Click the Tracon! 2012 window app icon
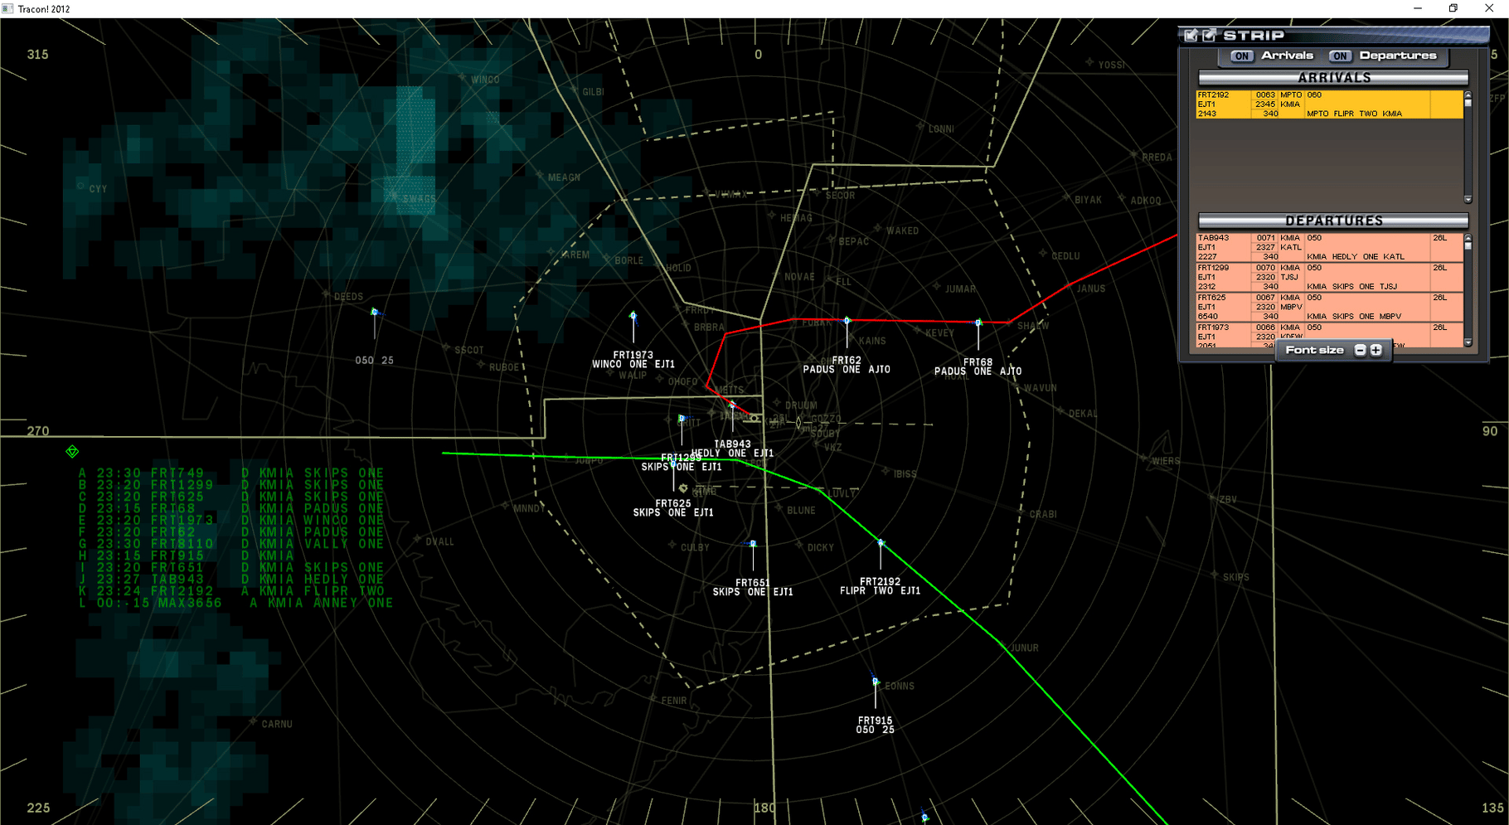Viewport: 1509px width, 825px height. 7,8
